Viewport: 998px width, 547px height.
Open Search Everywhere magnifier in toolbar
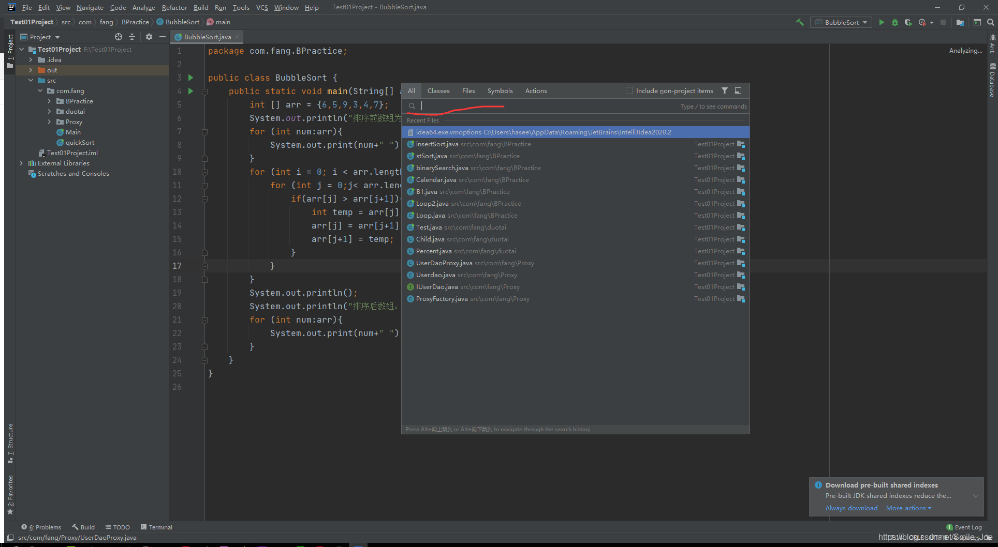point(990,22)
